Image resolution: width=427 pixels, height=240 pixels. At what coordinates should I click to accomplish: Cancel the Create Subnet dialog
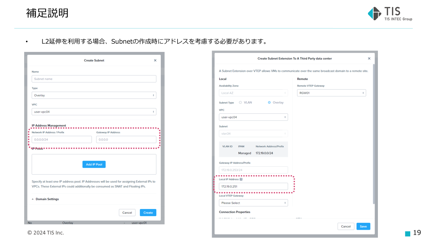click(127, 213)
